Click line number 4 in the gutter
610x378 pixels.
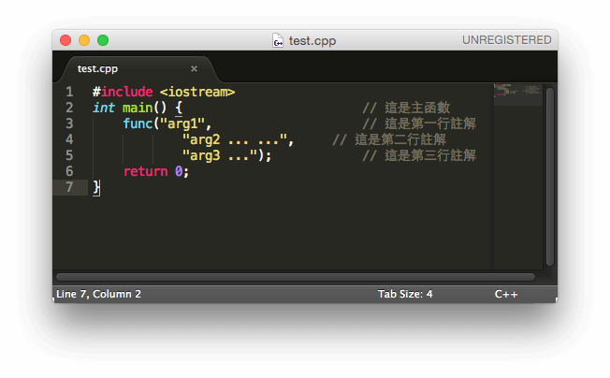pos(69,139)
